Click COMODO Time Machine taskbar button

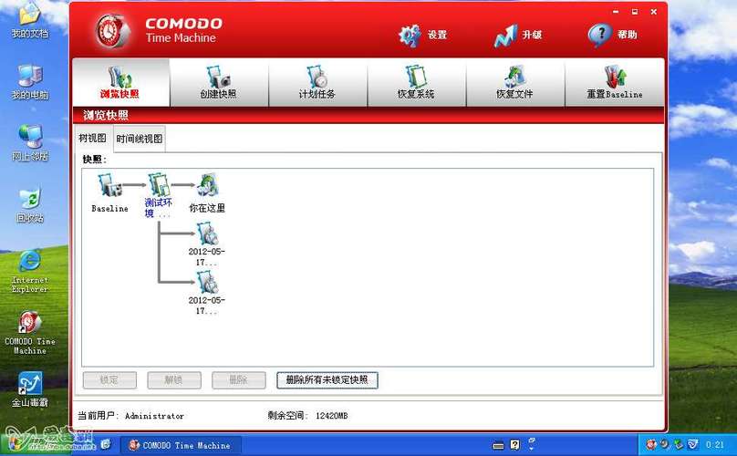point(181,445)
